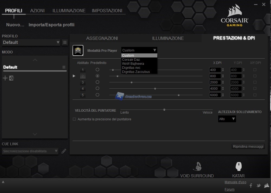Open the Altezza di Sollevamento 'Alto' dropdown
Viewport: 271px width, 193px height.
pos(227,119)
